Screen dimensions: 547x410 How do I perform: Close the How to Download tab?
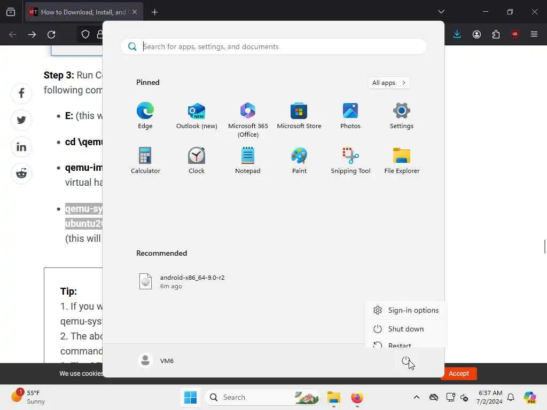135,12
